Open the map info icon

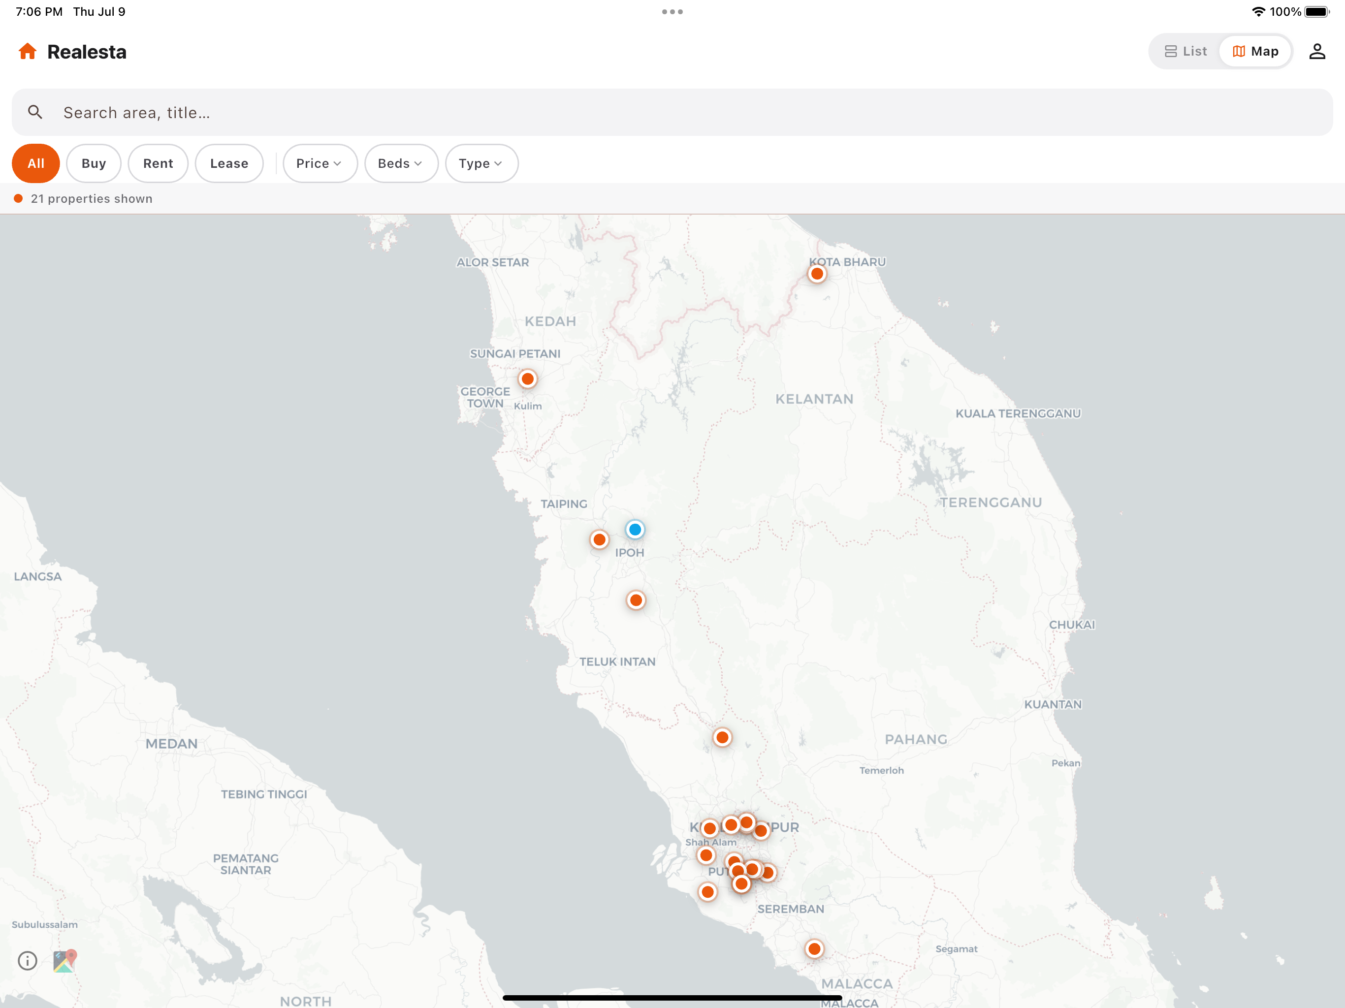[x=28, y=961]
